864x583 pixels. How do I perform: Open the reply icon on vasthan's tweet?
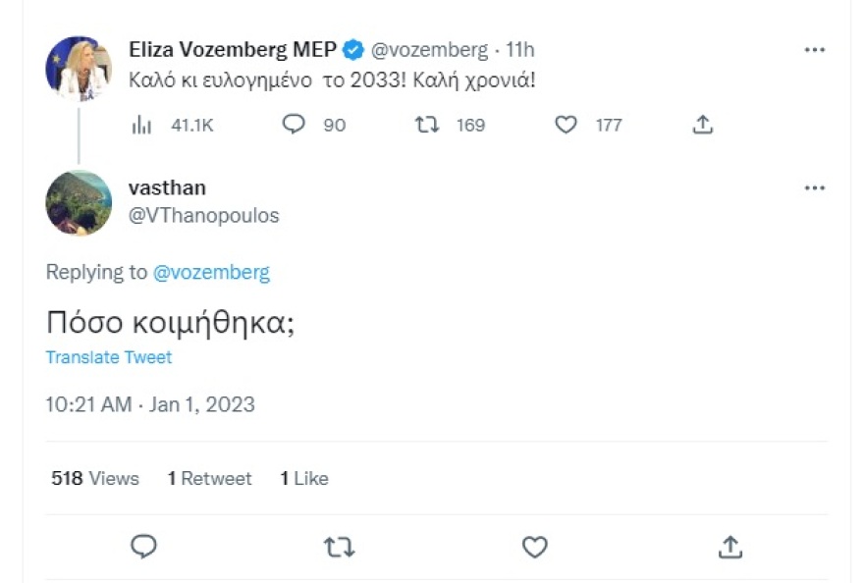142,546
